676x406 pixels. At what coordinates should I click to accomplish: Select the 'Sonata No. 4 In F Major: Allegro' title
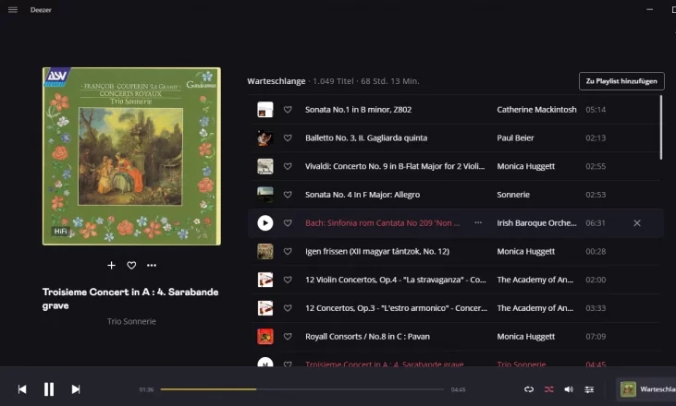coord(363,195)
